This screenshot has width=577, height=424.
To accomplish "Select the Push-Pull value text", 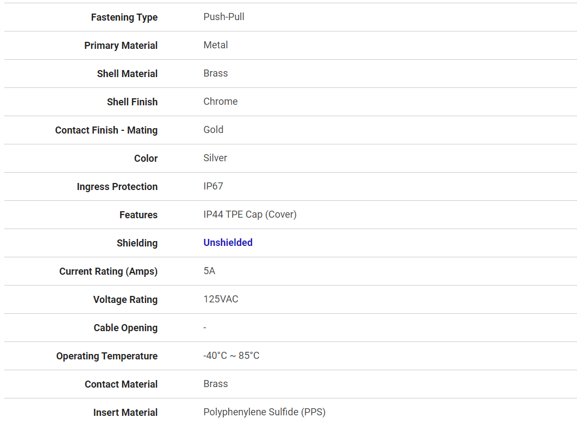I will pyautogui.click(x=224, y=17).
